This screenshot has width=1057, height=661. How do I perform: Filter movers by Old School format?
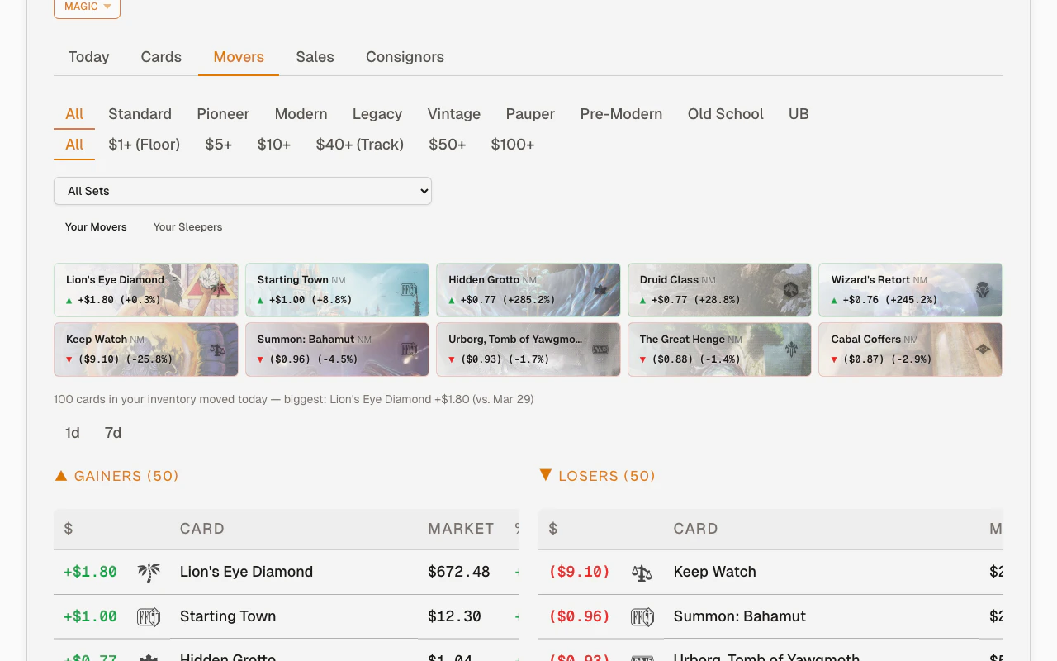click(x=726, y=114)
